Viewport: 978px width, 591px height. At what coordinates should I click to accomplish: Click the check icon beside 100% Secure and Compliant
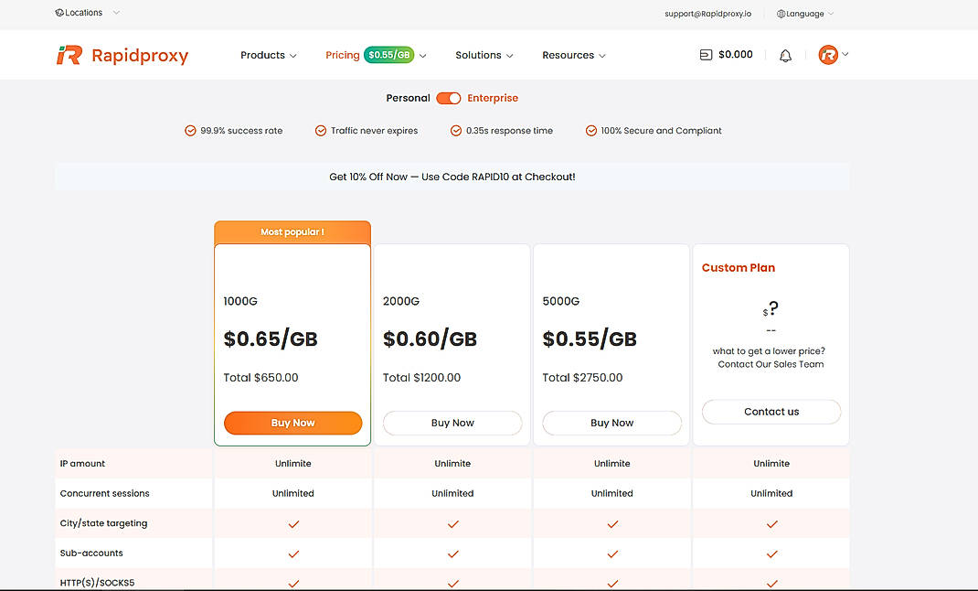tap(590, 131)
